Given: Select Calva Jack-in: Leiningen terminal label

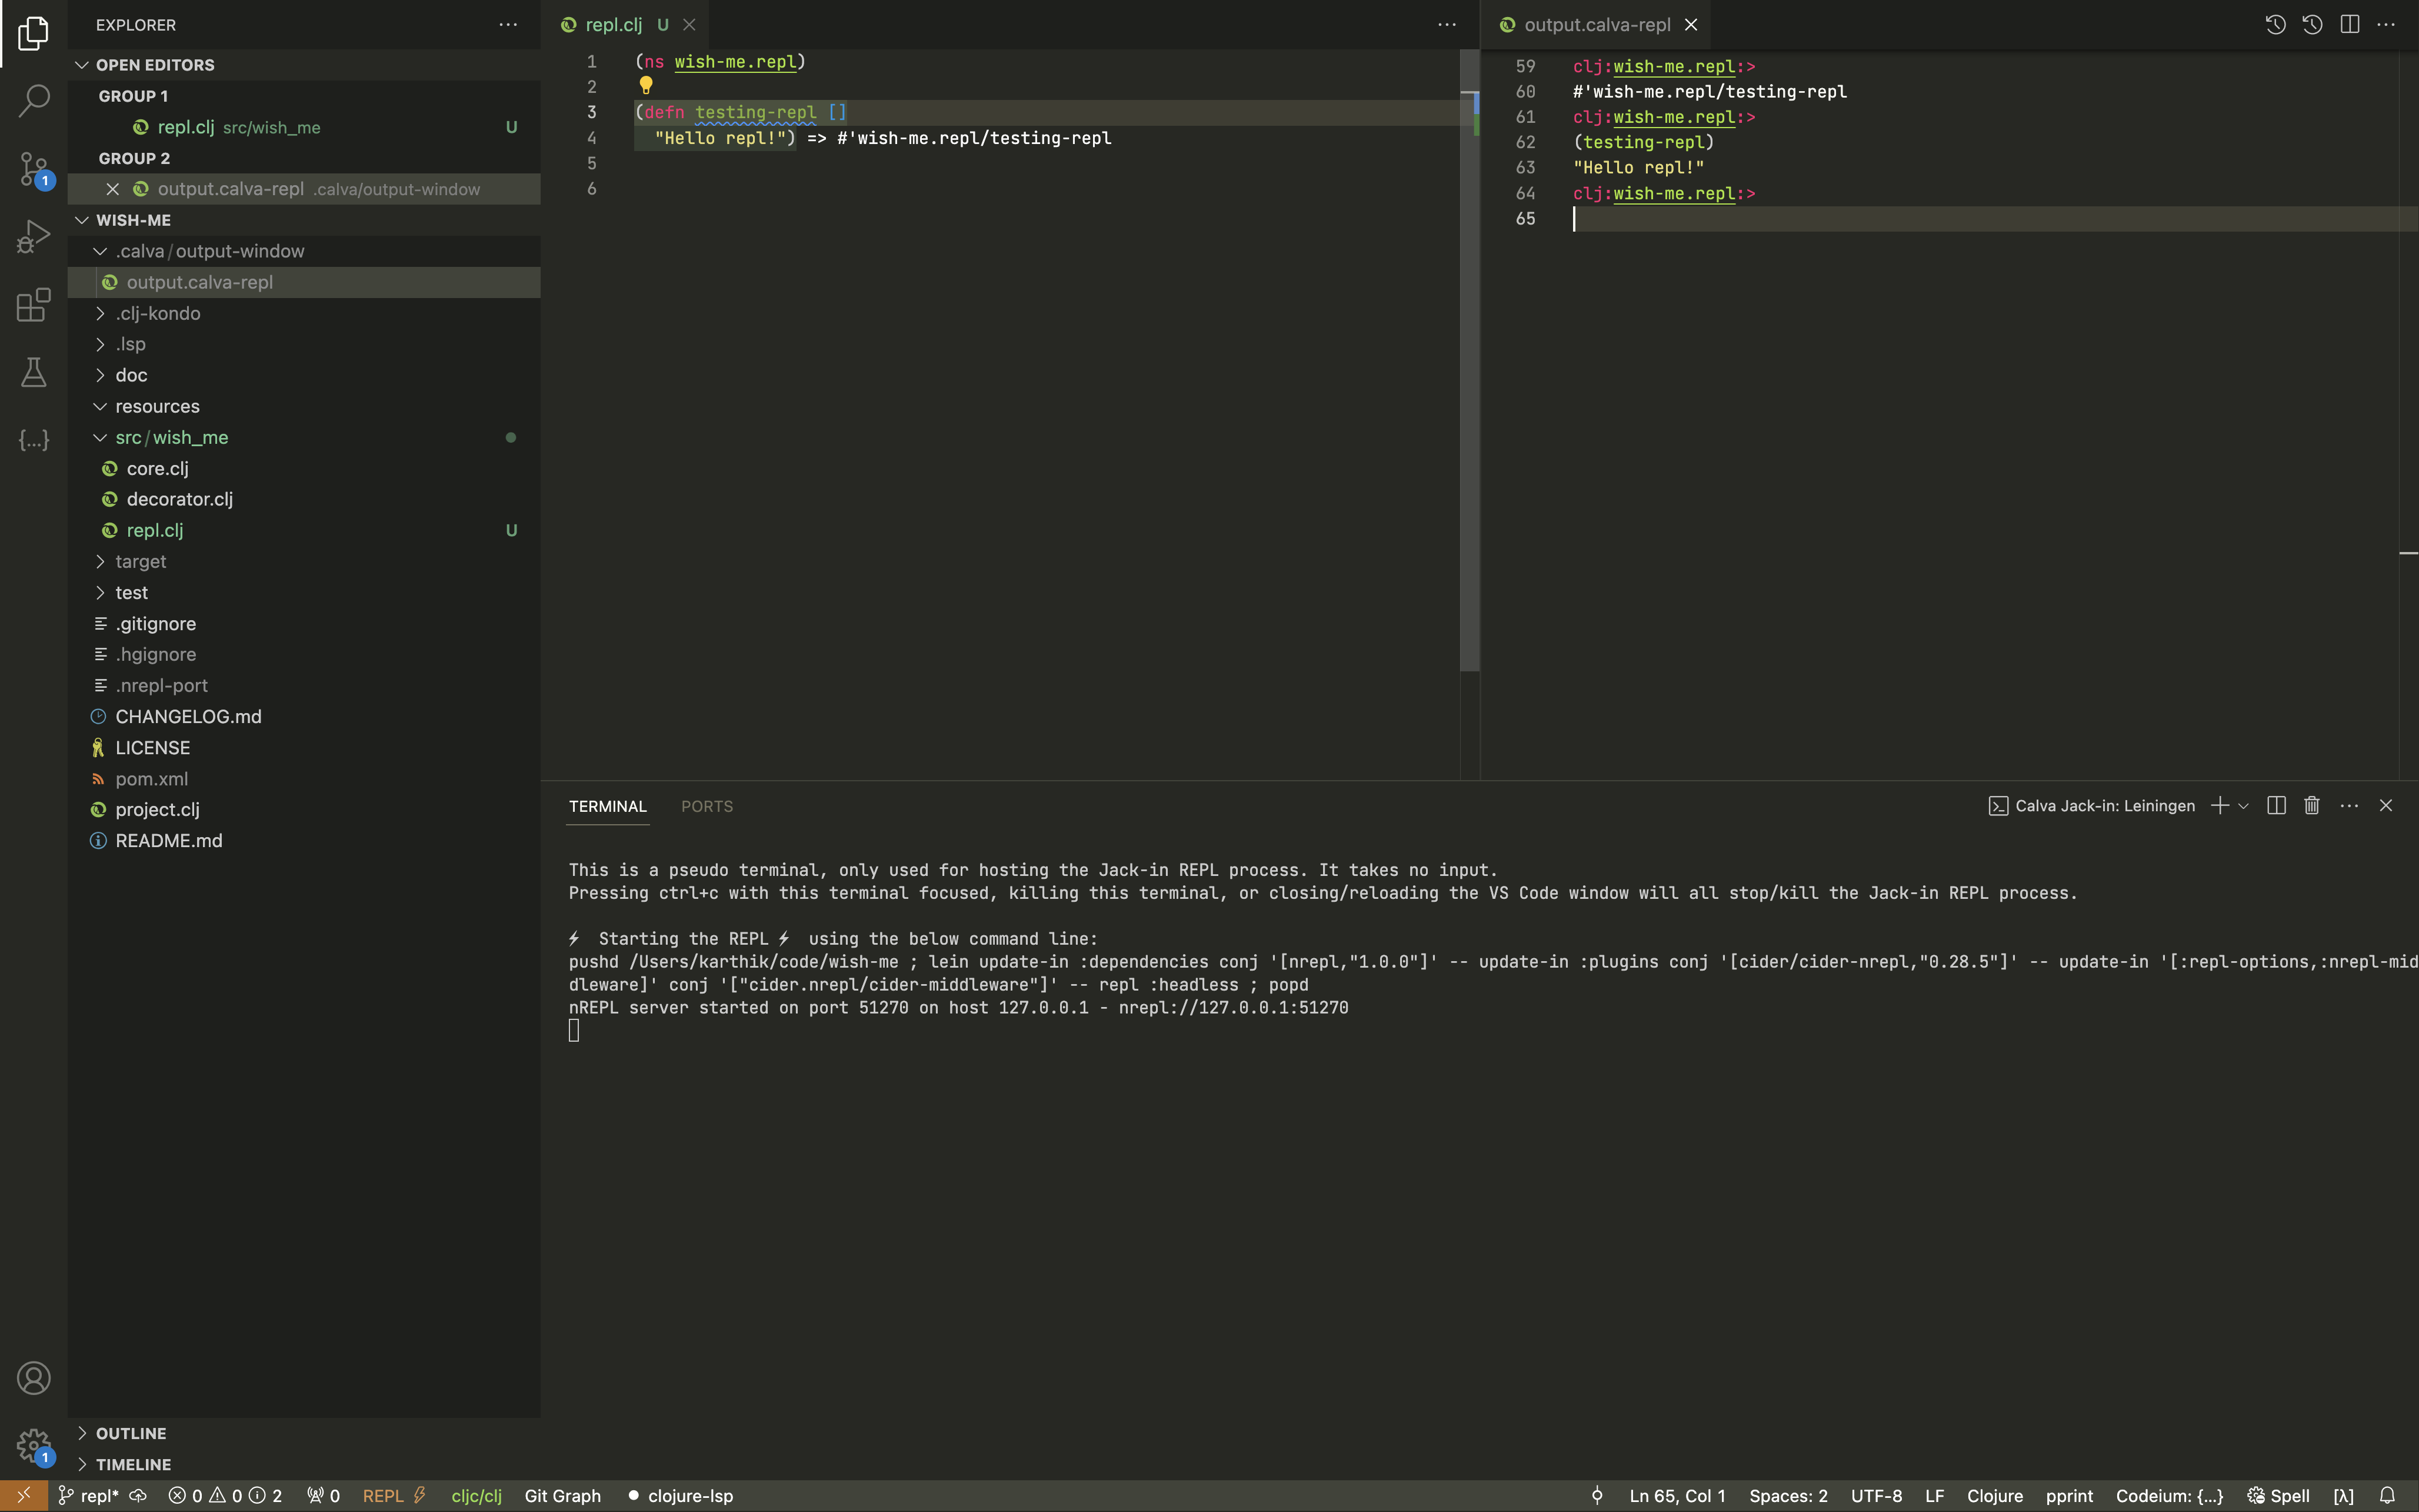Looking at the screenshot, I should tap(2091, 806).
